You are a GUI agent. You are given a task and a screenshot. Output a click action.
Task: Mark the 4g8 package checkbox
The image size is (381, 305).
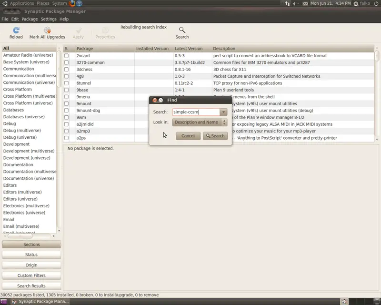tap(66, 76)
